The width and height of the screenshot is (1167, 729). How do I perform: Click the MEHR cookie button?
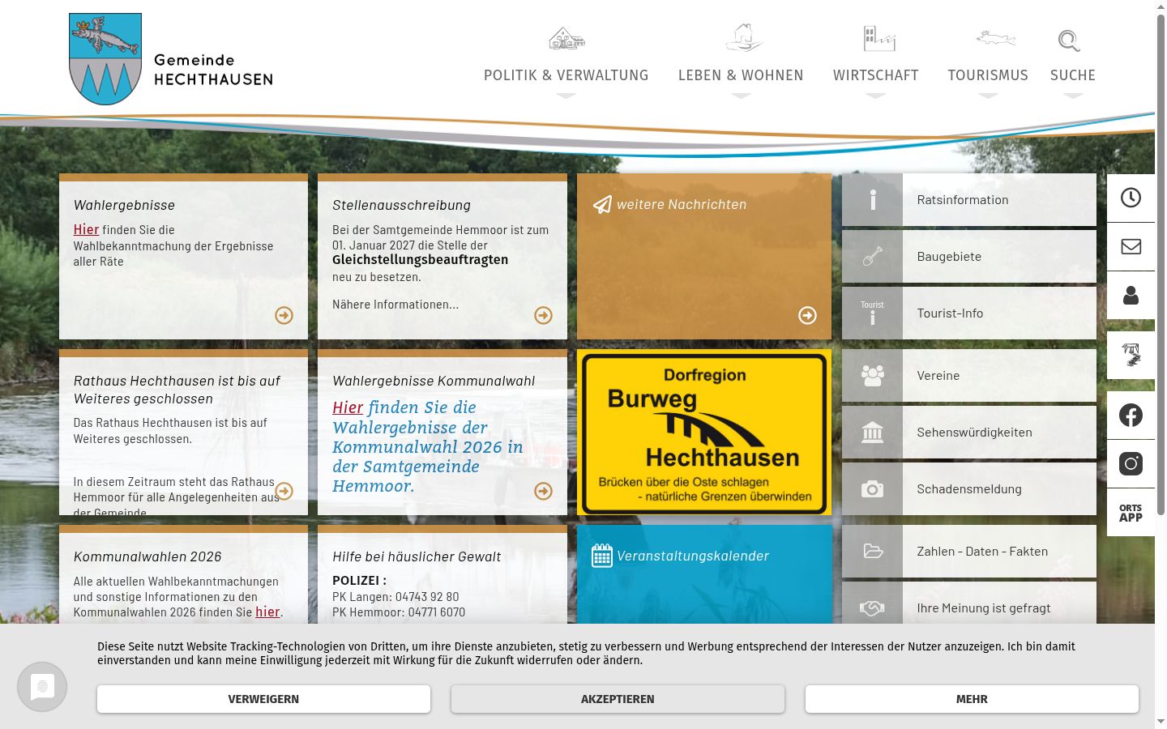point(972,699)
